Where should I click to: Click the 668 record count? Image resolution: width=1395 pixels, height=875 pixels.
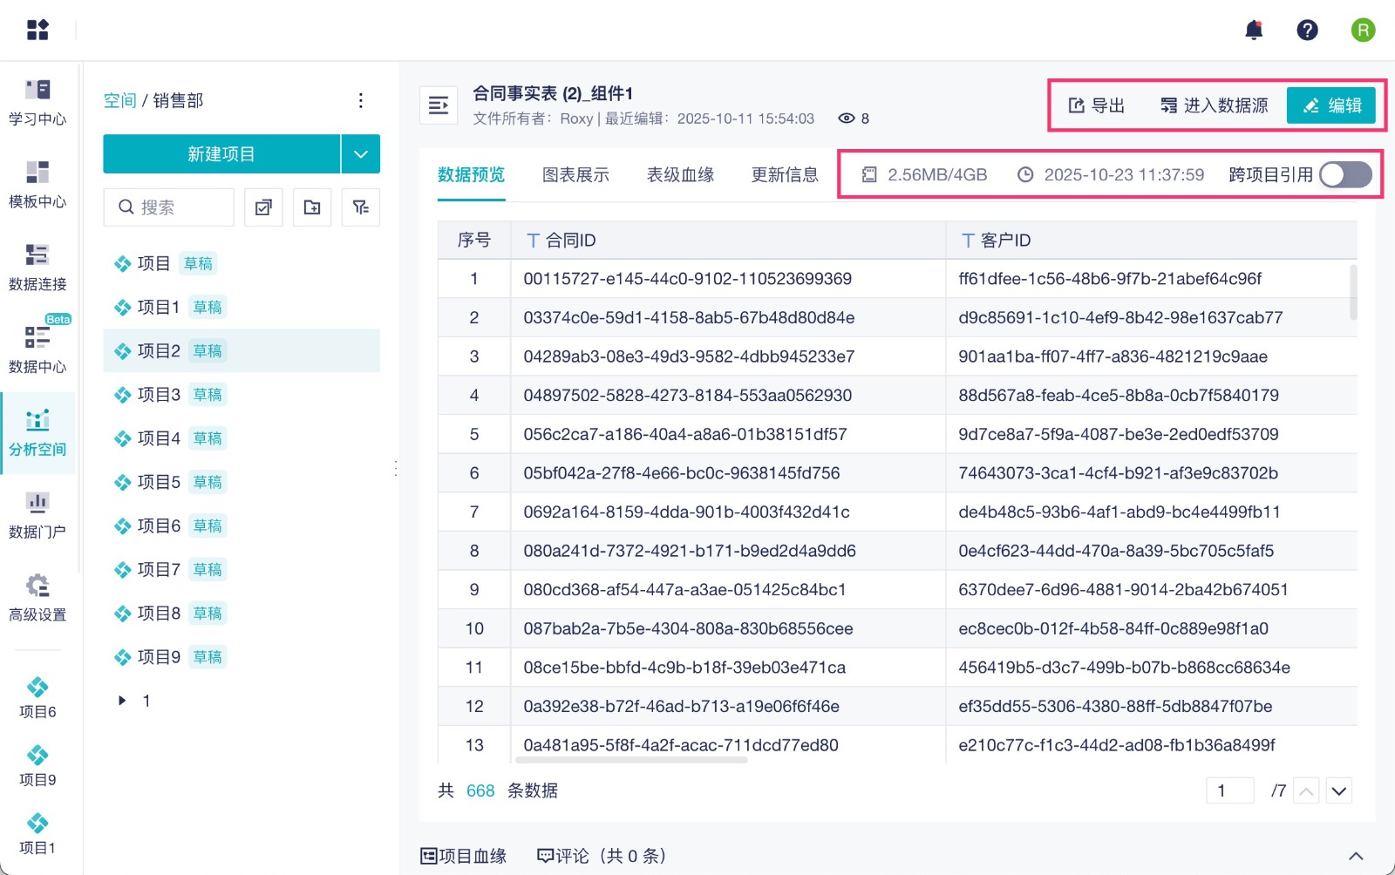(480, 790)
